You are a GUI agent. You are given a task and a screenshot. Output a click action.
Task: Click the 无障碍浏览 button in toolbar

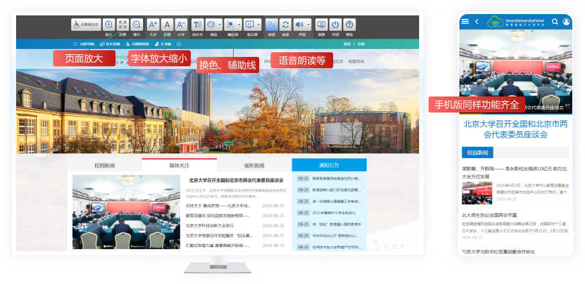[86, 25]
